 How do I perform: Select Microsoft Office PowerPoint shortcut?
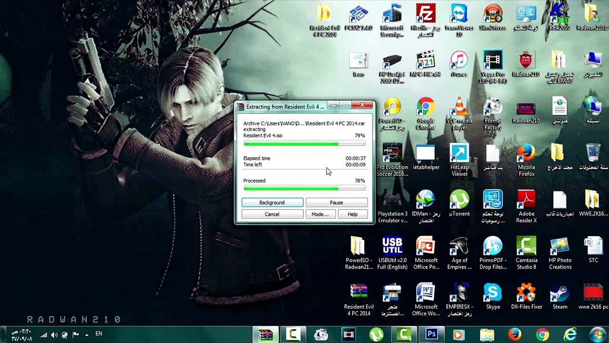pyautogui.click(x=425, y=253)
